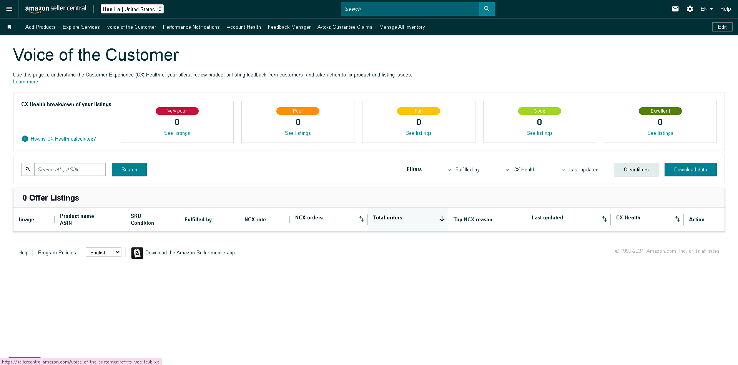Open A-to-z Guarantee Claims menu item
Screen dimensions: 738x365
[x=345, y=27]
